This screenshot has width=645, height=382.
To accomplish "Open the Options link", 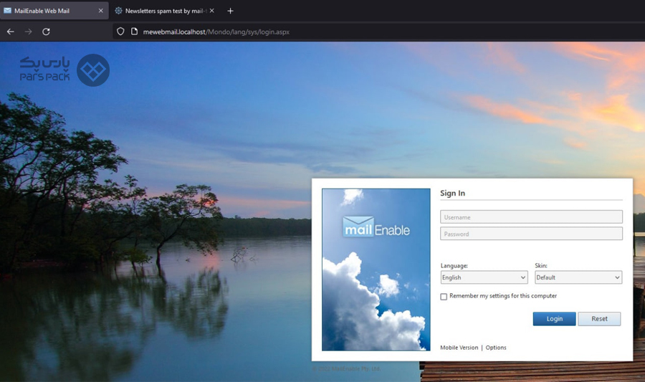I will click(496, 348).
